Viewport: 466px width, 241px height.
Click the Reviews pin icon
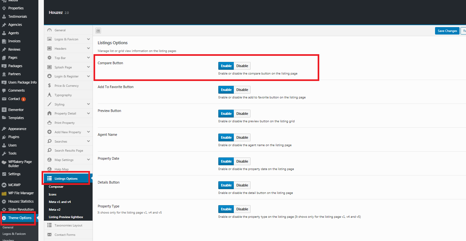click(4, 49)
